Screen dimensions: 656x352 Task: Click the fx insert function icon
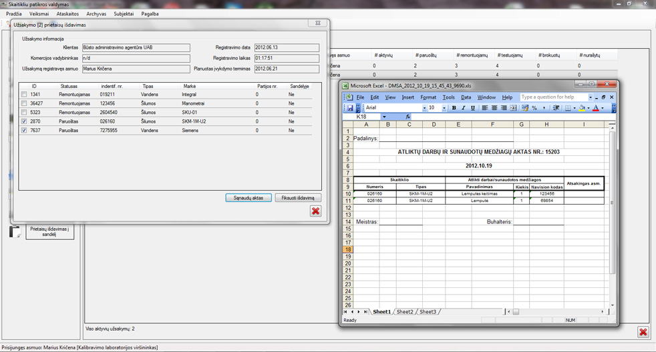(x=407, y=117)
